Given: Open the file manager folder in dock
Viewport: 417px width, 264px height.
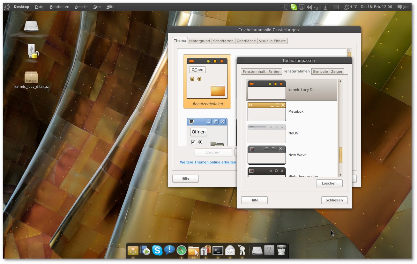Looking at the screenshot, I should [x=194, y=251].
